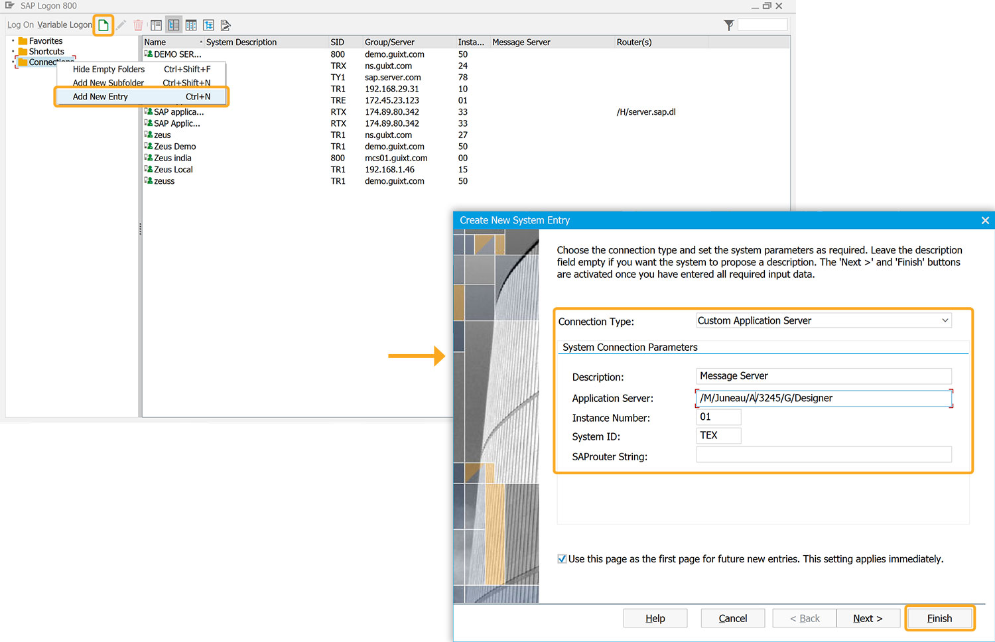Image resolution: width=995 pixels, height=642 pixels.
Task: Click the filter funnel icon
Action: pos(728,25)
